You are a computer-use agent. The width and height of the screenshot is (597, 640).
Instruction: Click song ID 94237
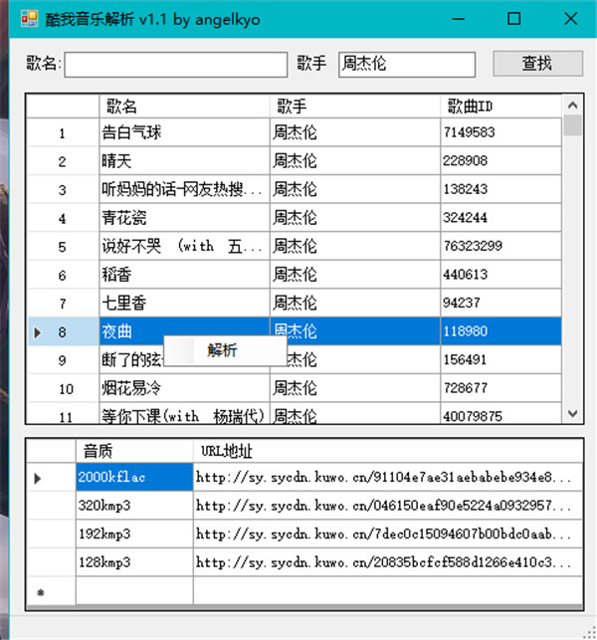(501, 303)
